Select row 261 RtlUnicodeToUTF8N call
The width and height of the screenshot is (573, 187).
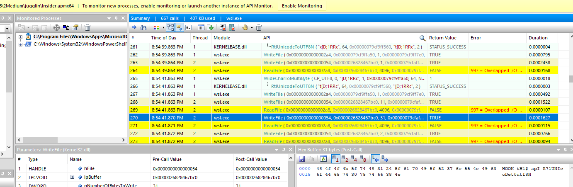pos(343,47)
